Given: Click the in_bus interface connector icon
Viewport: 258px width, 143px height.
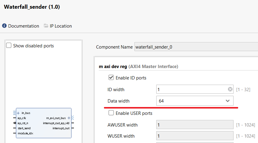Looking at the screenshot, I should coord(14,113).
